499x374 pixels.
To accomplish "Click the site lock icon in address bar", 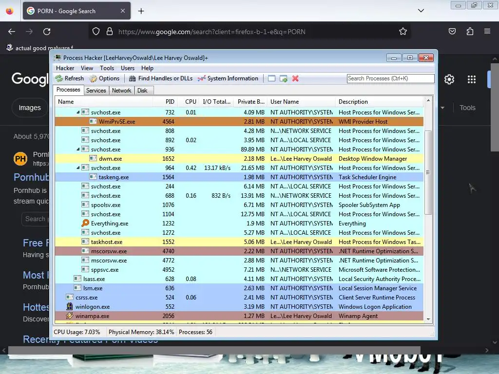I will tap(110, 32).
